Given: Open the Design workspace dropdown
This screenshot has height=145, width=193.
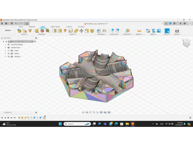Looking at the screenshot, I should tap(8, 30).
